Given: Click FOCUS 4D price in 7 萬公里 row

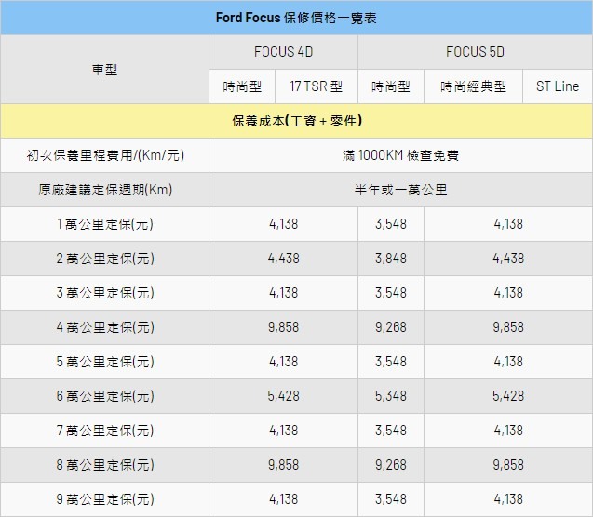Looking at the screenshot, I should [283, 431].
